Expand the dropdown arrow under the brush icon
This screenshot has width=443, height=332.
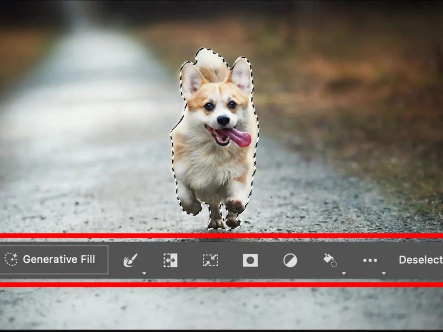coord(144,273)
